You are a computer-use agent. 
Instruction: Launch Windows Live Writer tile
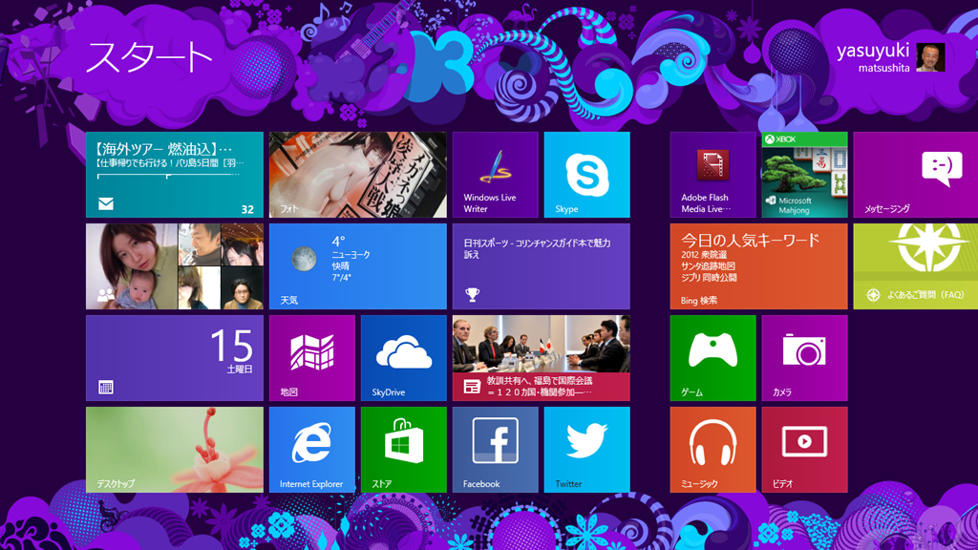point(496,175)
